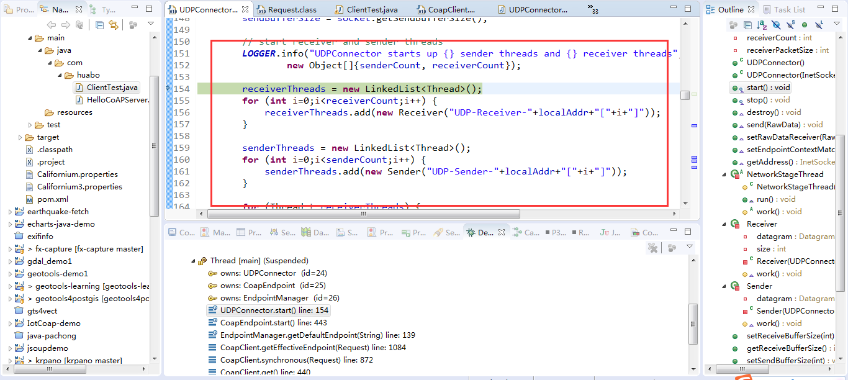Viewport: 848px width, 380px height.
Task: Select the resources folder
Action: tap(68, 112)
